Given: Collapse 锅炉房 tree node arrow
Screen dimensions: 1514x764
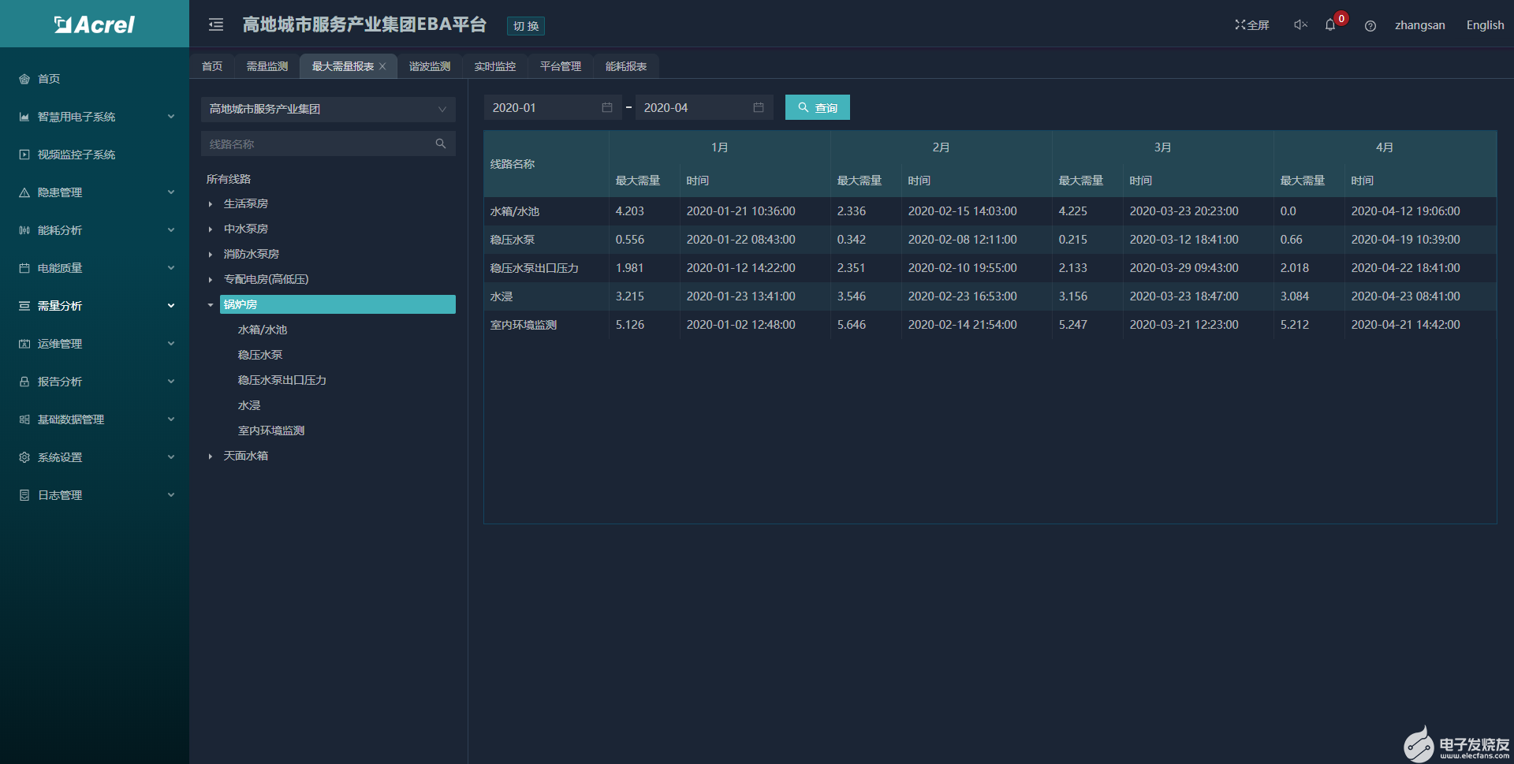Looking at the screenshot, I should coord(211,305).
